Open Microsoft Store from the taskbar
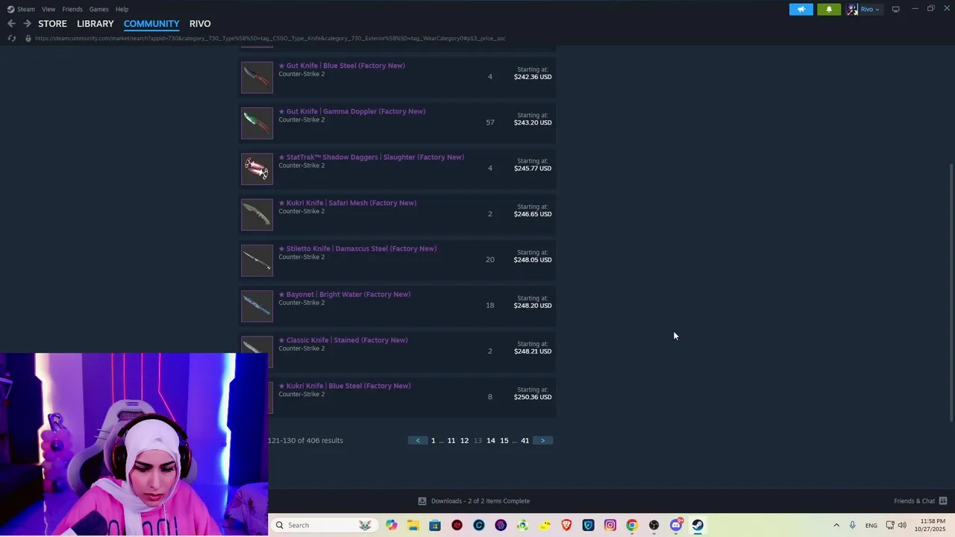The height and width of the screenshot is (537, 955). tap(435, 525)
